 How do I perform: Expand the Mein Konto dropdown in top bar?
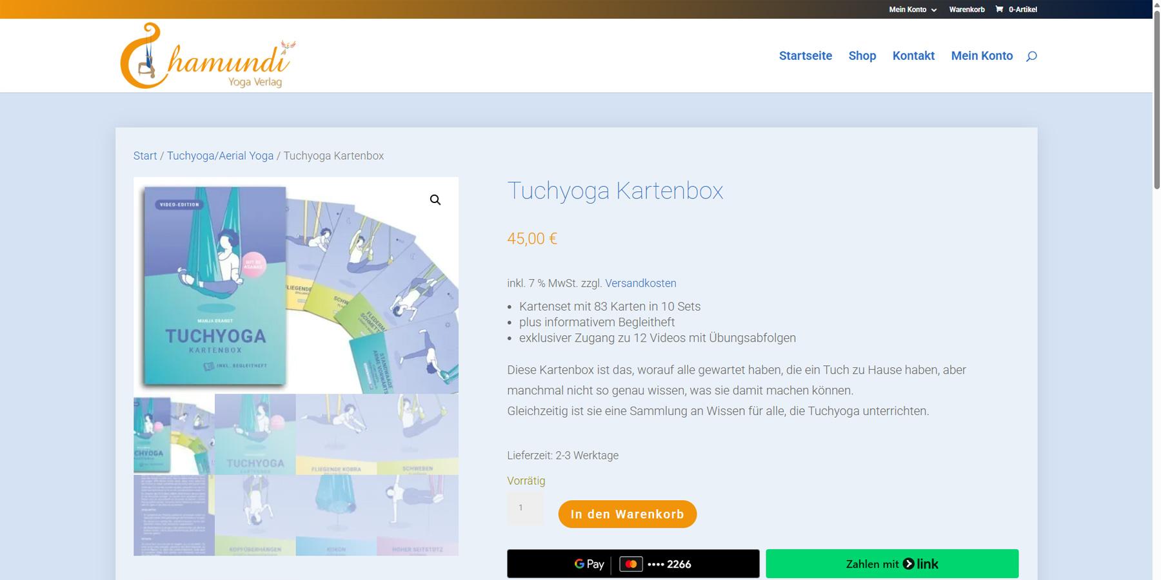click(x=912, y=10)
